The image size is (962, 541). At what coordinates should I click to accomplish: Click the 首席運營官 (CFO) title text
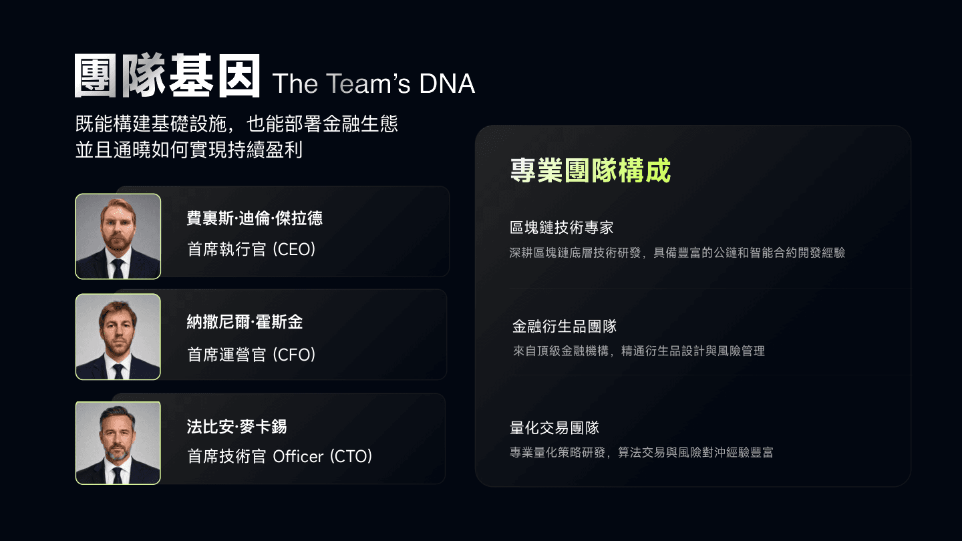click(251, 354)
